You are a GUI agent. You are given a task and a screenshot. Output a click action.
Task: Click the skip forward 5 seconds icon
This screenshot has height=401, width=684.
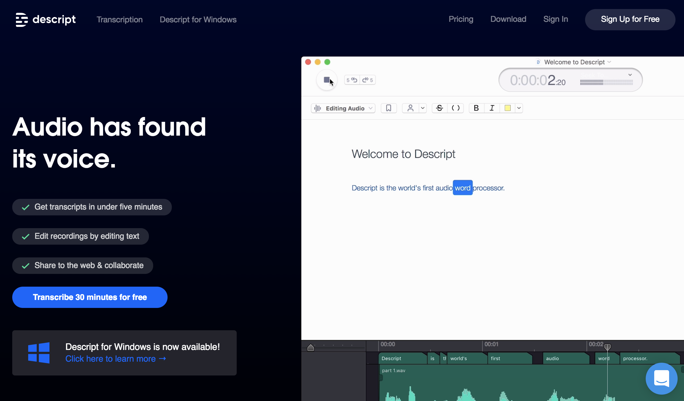coord(368,80)
